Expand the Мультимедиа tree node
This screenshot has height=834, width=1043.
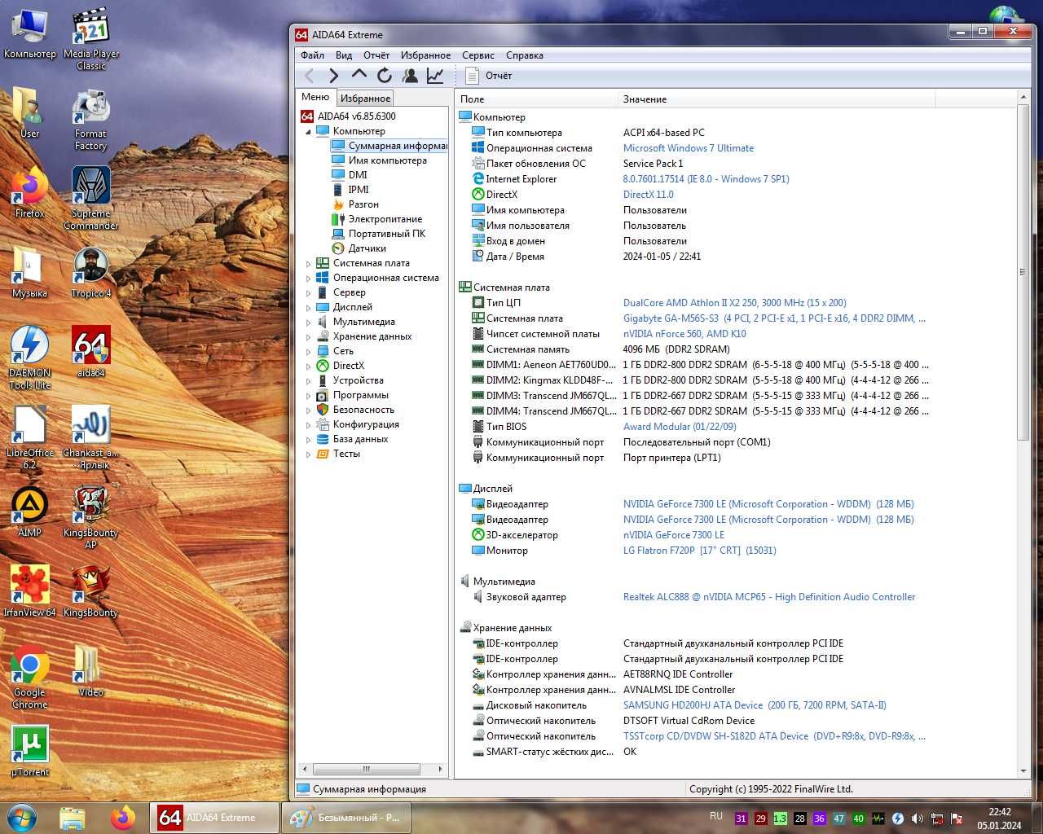308,323
